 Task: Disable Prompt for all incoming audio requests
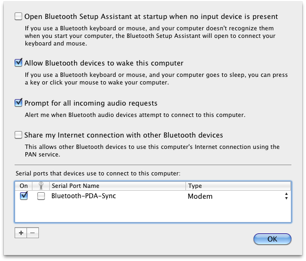click(x=18, y=103)
